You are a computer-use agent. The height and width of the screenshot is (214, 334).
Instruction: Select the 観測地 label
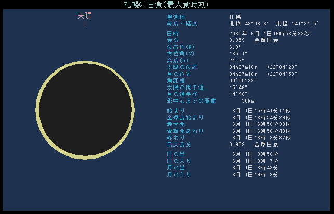point(175,17)
